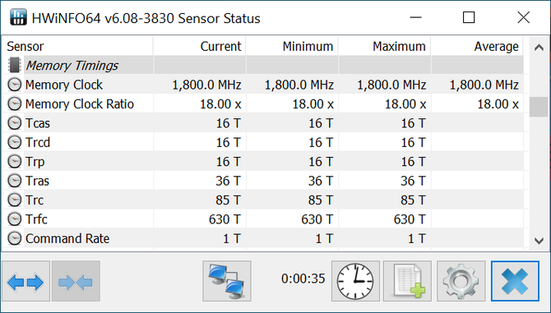Screen dimensions: 551x313
Task: Click the scrollbar up arrow
Action: tap(539, 48)
